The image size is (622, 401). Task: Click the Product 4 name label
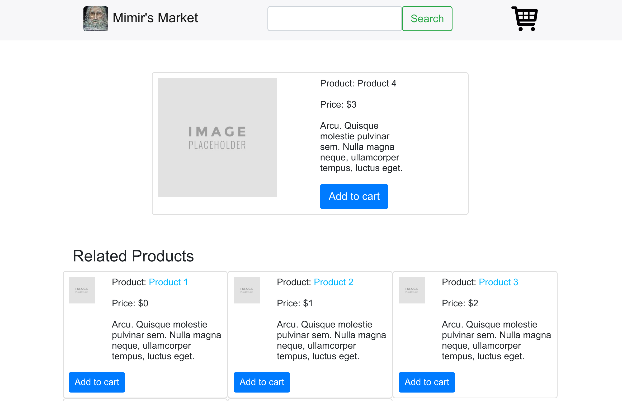tap(358, 83)
